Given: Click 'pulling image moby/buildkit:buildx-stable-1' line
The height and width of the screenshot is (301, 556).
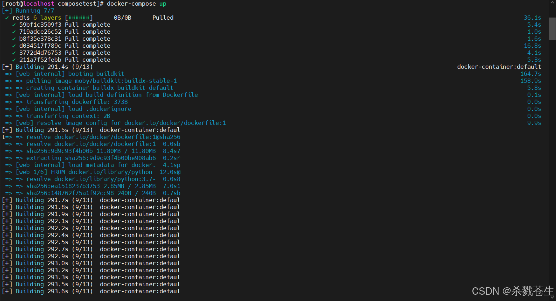Looking at the screenshot, I should point(91,81).
